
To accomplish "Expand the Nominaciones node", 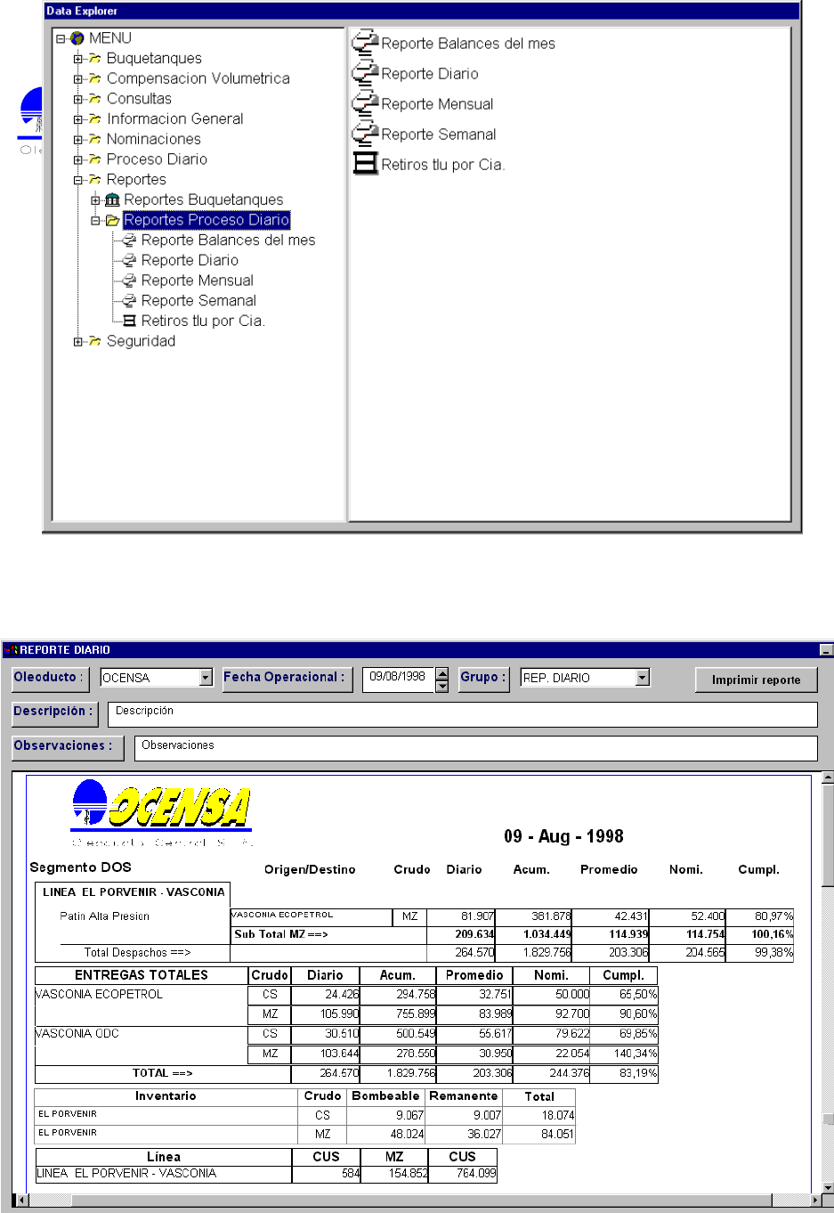I will pyautogui.click(x=78, y=140).
